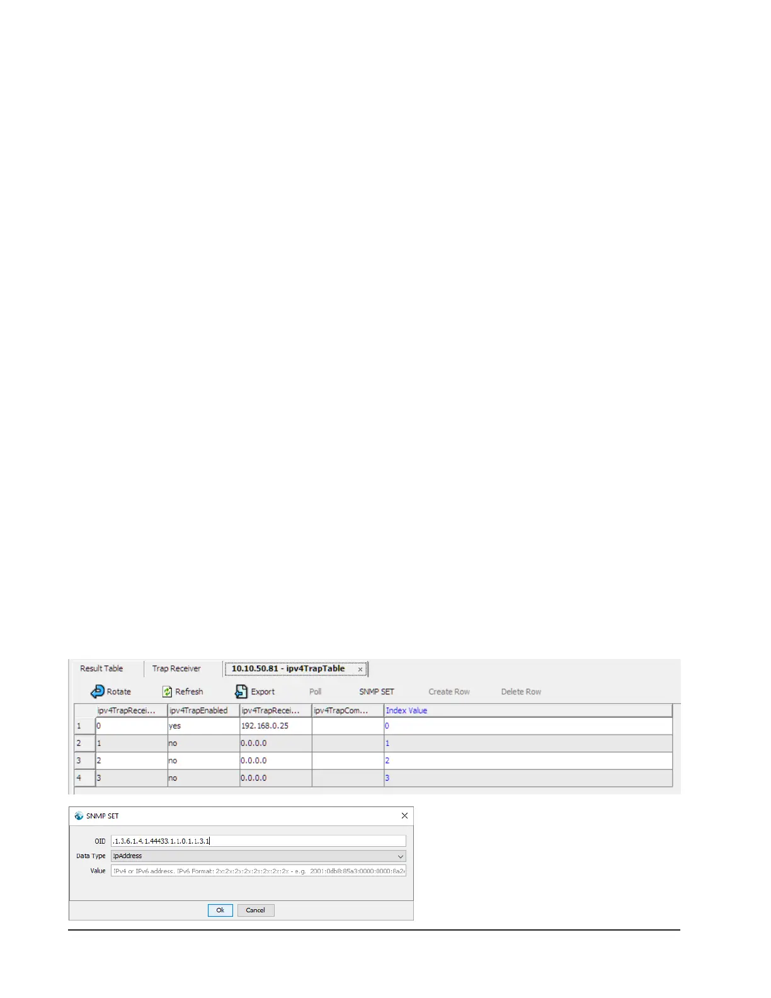Select the 0.0.0.0 cell in row 4
The height and width of the screenshot is (998, 771).
point(276,778)
